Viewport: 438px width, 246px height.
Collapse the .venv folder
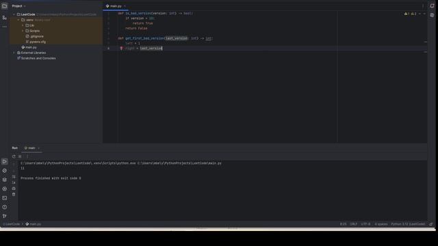(18, 20)
